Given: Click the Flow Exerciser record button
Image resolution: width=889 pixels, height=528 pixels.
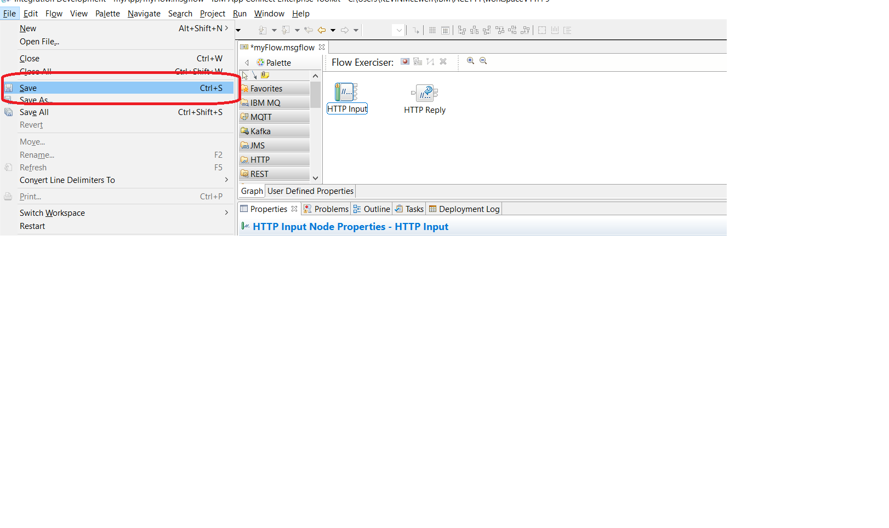Looking at the screenshot, I should coord(404,61).
